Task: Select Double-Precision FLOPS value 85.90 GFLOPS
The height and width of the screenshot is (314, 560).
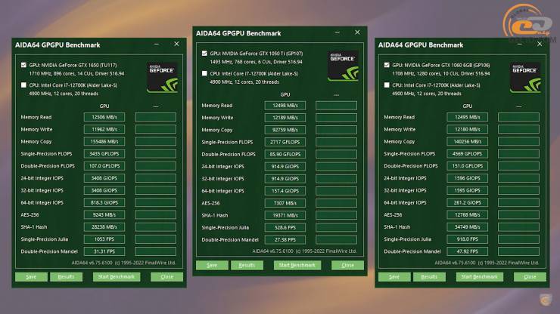Action: coord(285,154)
